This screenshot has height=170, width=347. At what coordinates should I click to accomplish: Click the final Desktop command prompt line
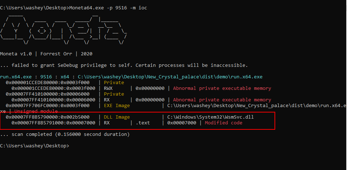tap(34, 146)
